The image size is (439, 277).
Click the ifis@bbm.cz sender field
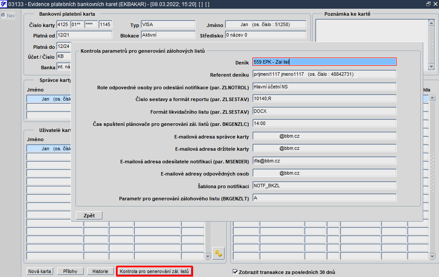tap(324, 161)
